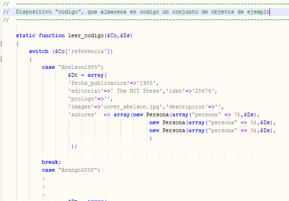Click the '$Dt = array(' assignment under Abelson1985
Screen dimensions: 289x201
pyautogui.click(x=88, y=75)
